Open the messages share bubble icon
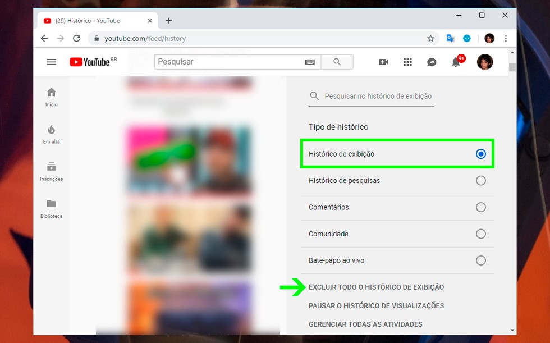This screenshot has width=550, height=343. [432, 62]
